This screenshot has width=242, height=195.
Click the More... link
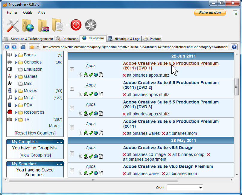click(x=56, y=126)
